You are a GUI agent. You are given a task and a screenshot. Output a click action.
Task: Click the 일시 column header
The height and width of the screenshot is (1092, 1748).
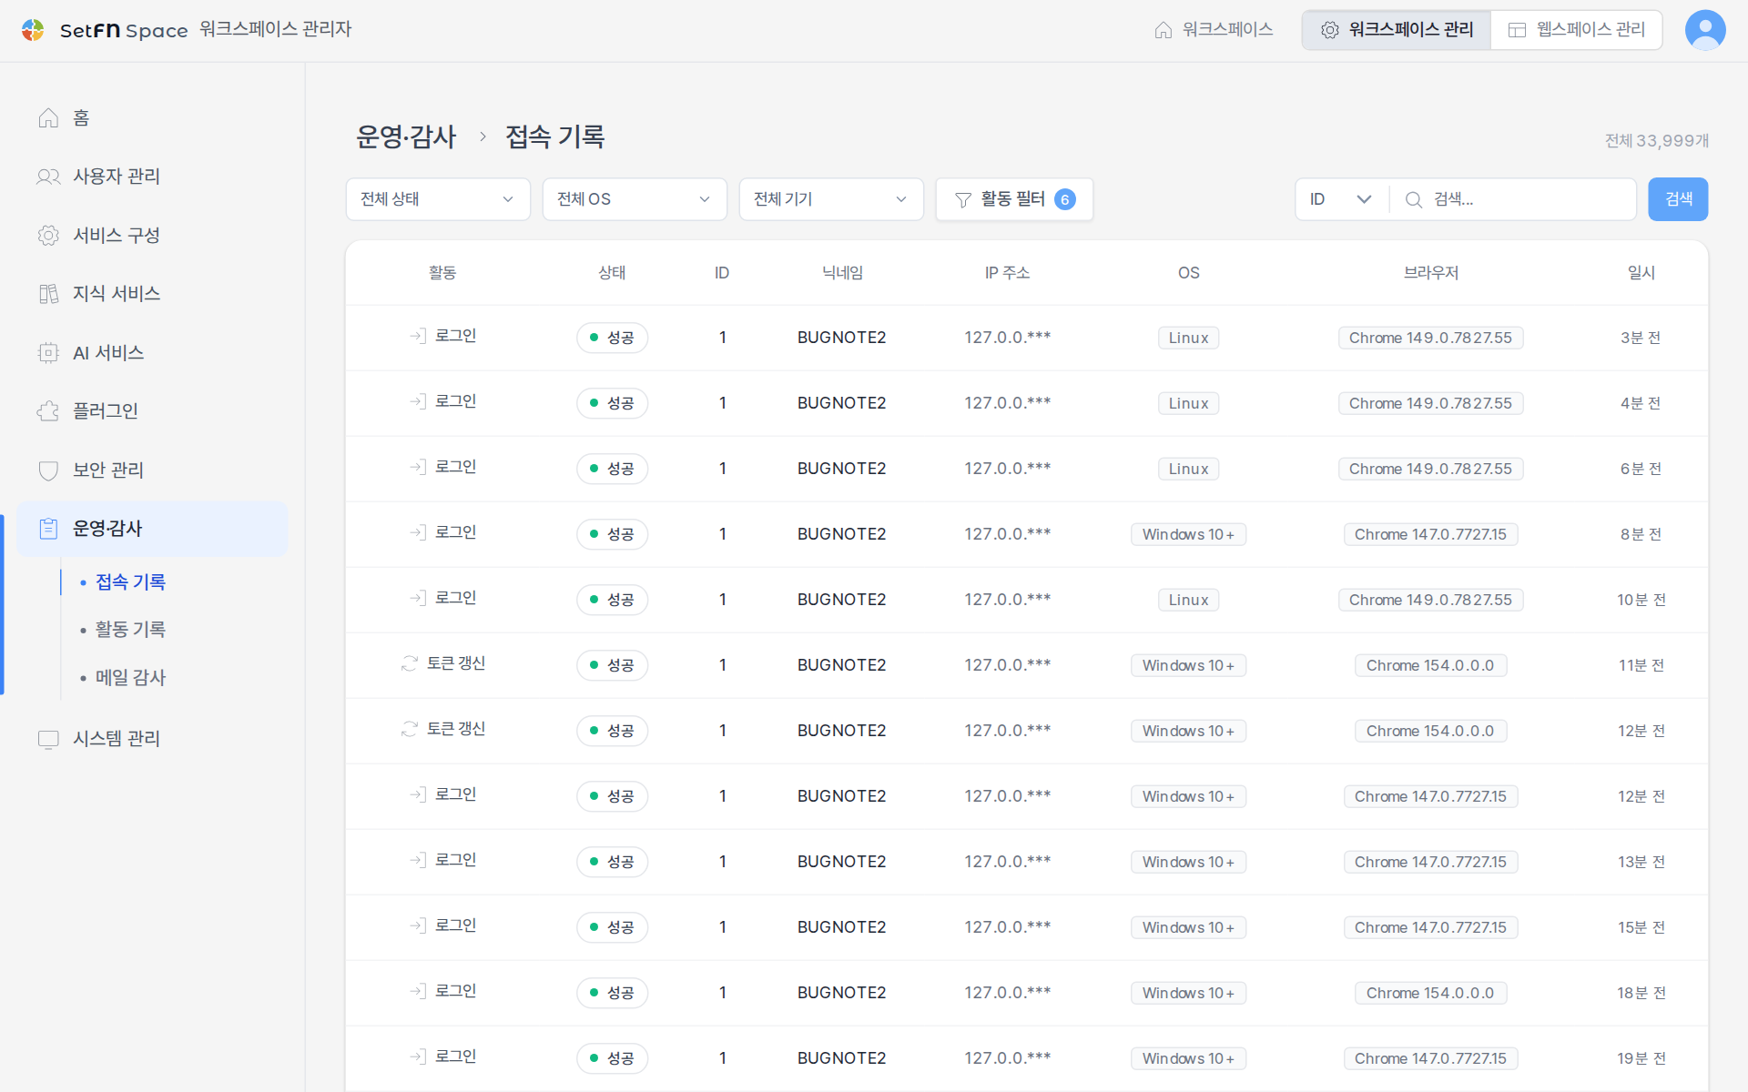click(1641, 273)
